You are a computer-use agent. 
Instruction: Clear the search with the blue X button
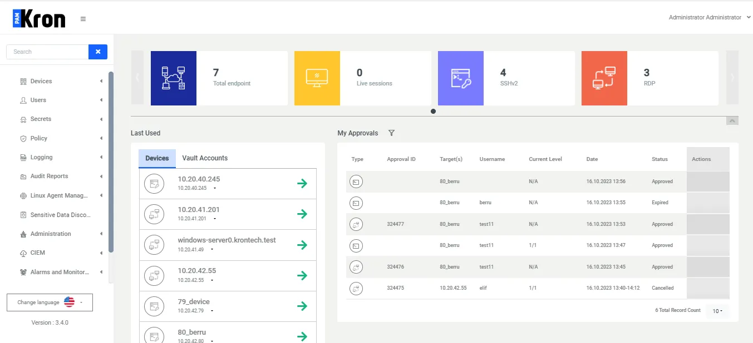(x=98, y=52)
